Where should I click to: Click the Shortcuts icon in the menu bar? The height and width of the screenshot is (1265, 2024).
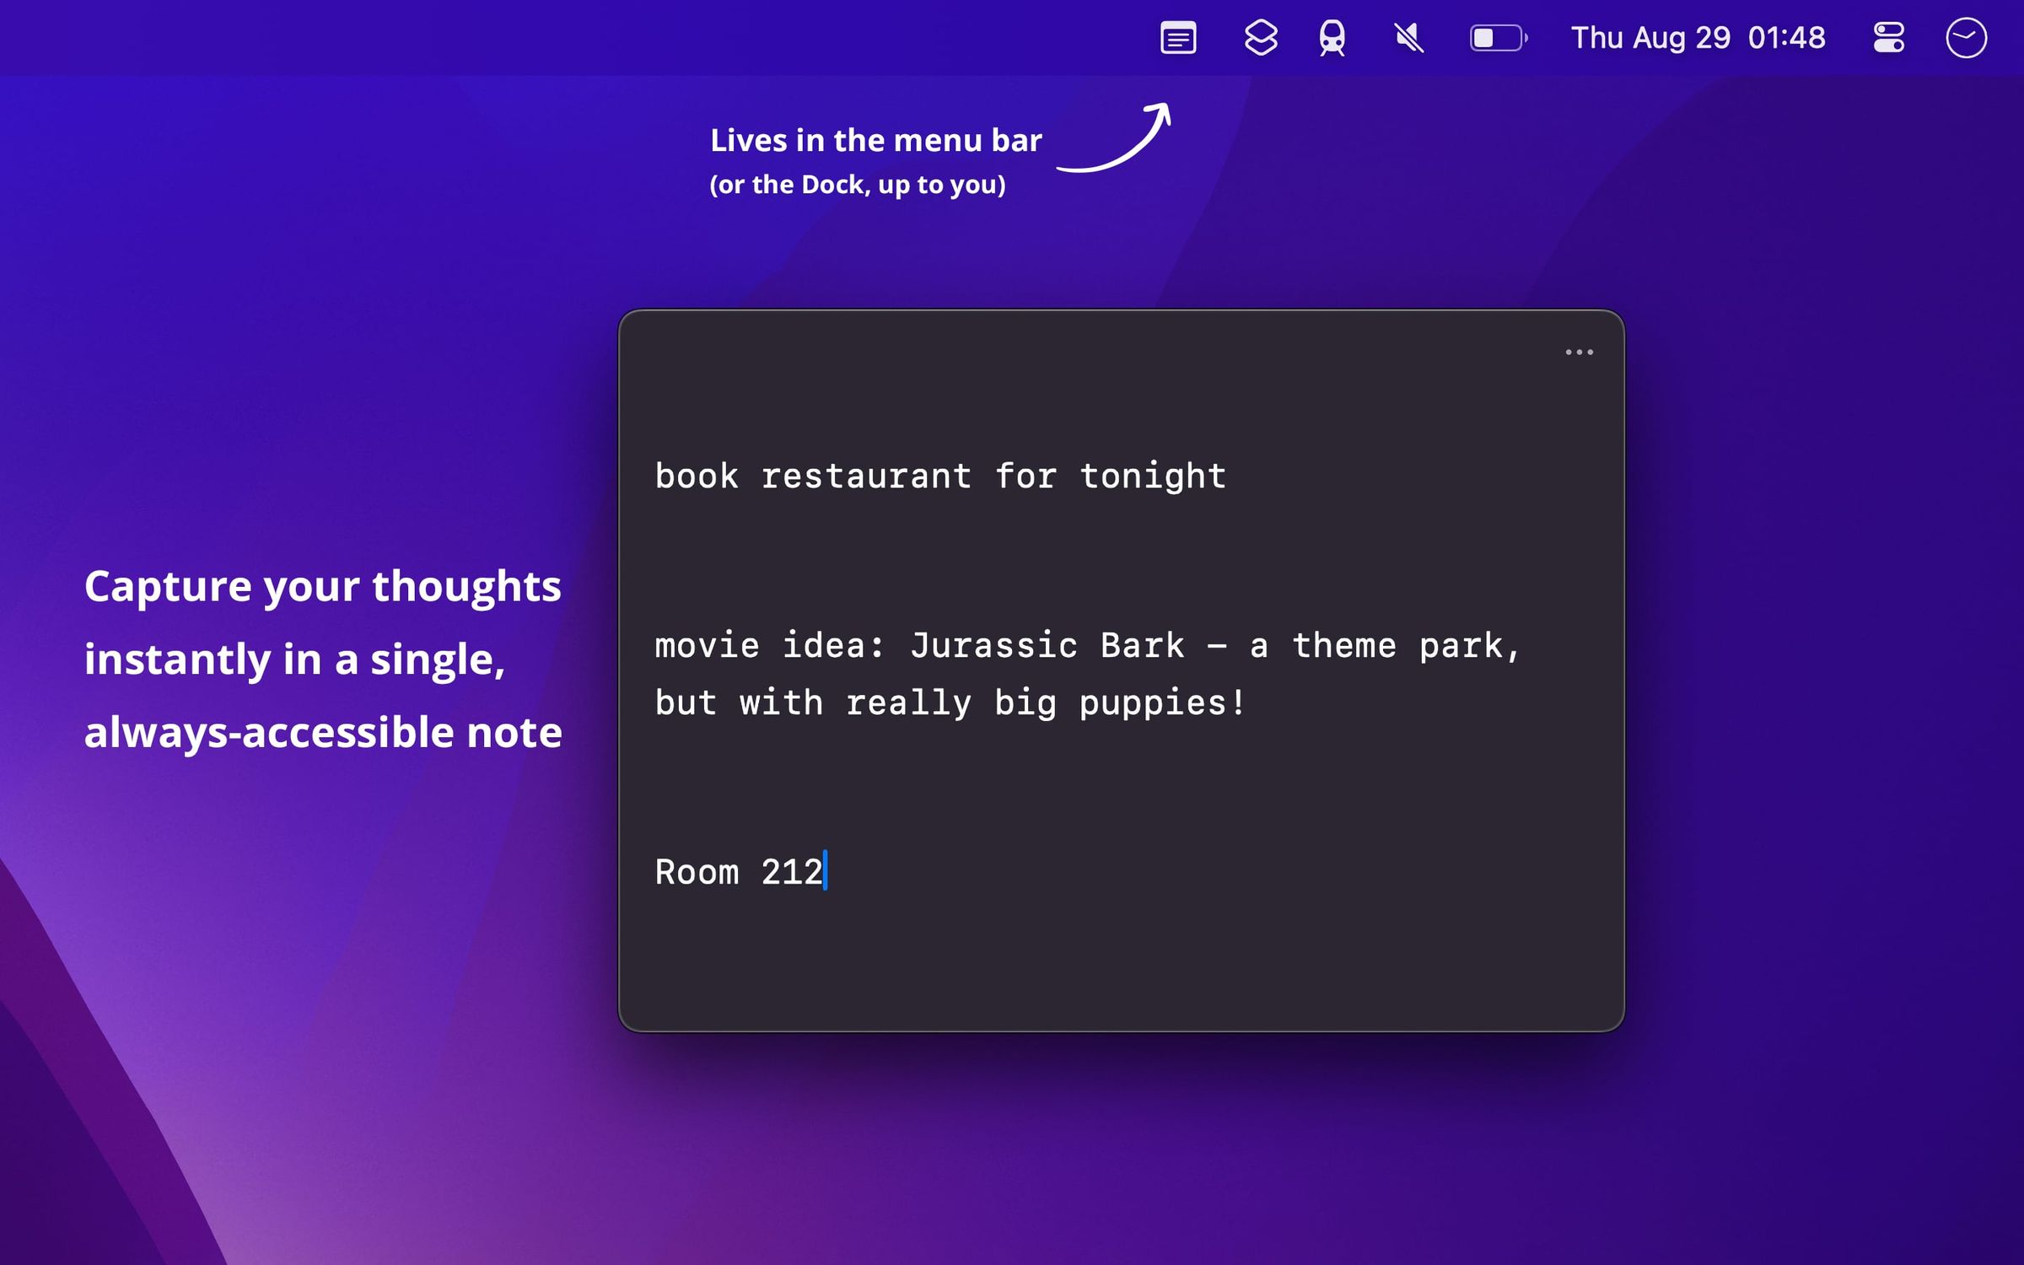1257,38
